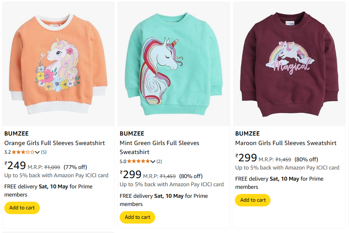The image size is (349, 233).
Task: Click the five-star rating of the mint green sweatshirt
Action: click(138, 161)
